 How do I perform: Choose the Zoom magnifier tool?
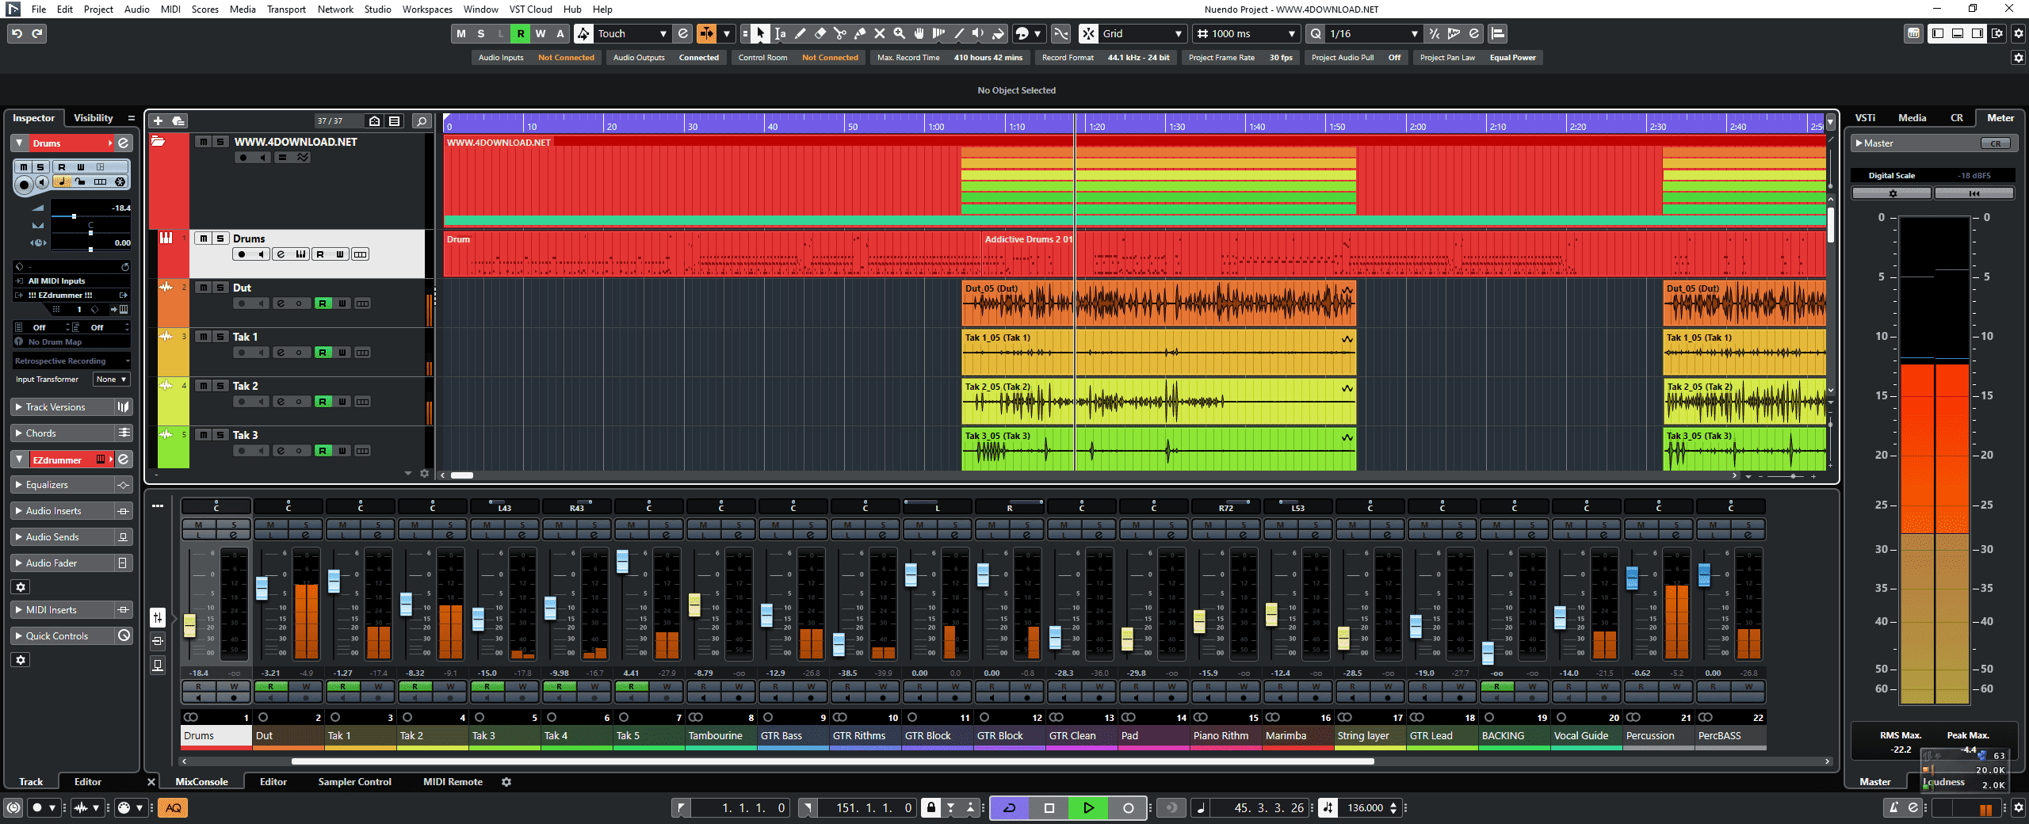[x=900, y=33]
